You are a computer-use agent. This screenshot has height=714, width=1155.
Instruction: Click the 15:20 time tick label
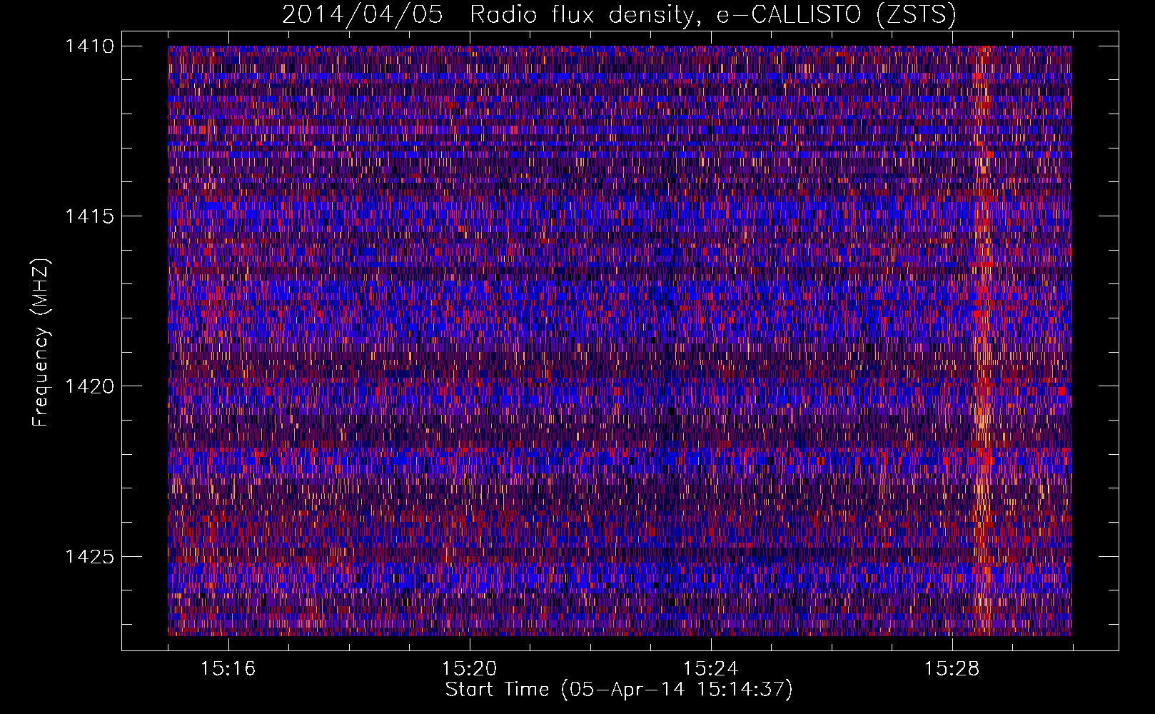(x=469, y=668)
